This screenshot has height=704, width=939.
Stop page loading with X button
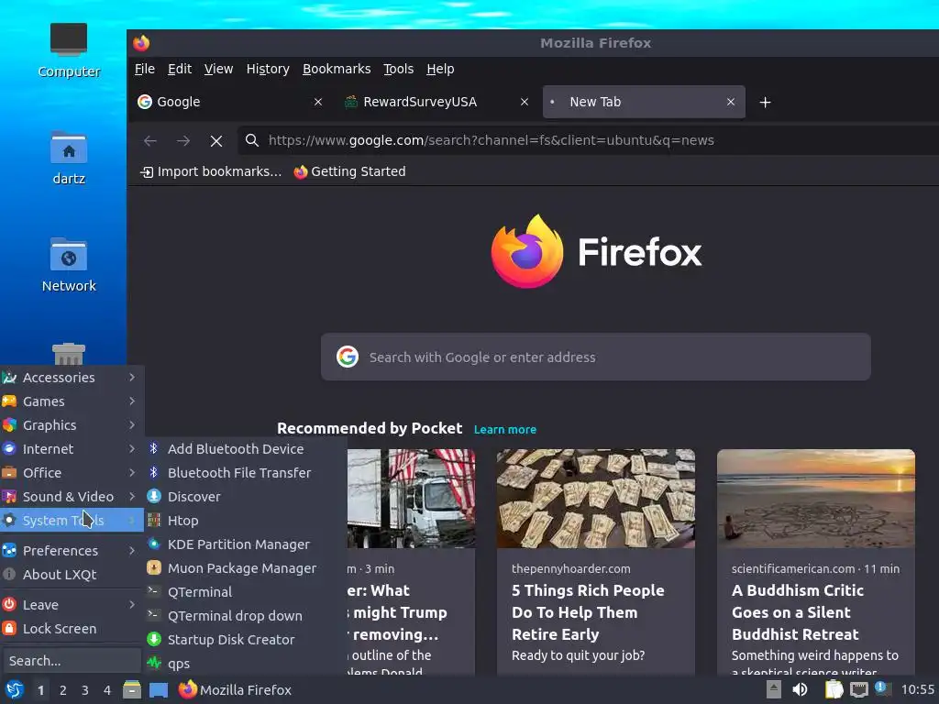tap(216, 140)
